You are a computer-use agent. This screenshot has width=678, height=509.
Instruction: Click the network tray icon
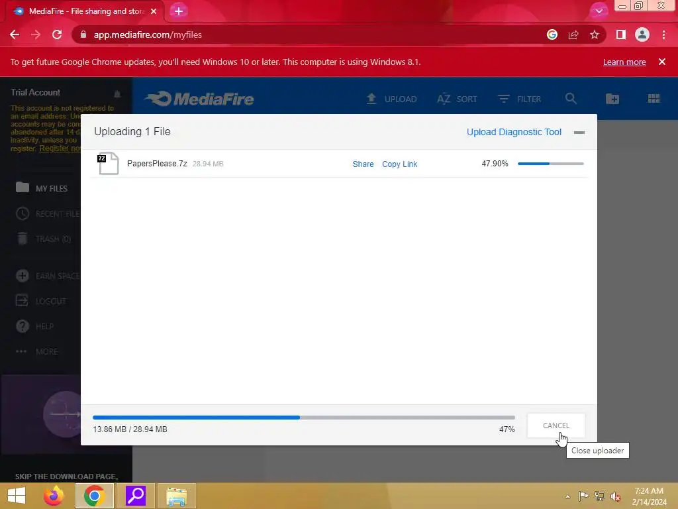(x=600, y=496)
